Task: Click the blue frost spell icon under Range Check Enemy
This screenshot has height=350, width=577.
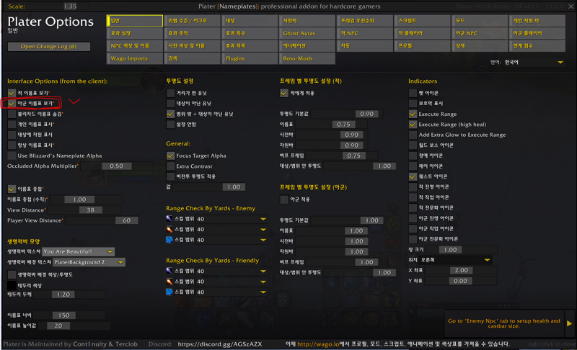Action: [169, 240]
